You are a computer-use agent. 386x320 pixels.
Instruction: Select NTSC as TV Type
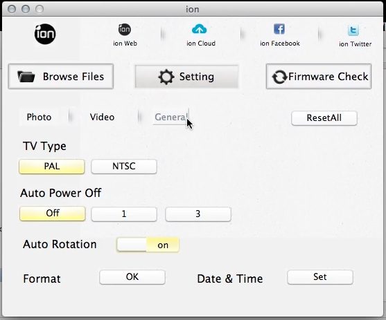tap(124, 167)
